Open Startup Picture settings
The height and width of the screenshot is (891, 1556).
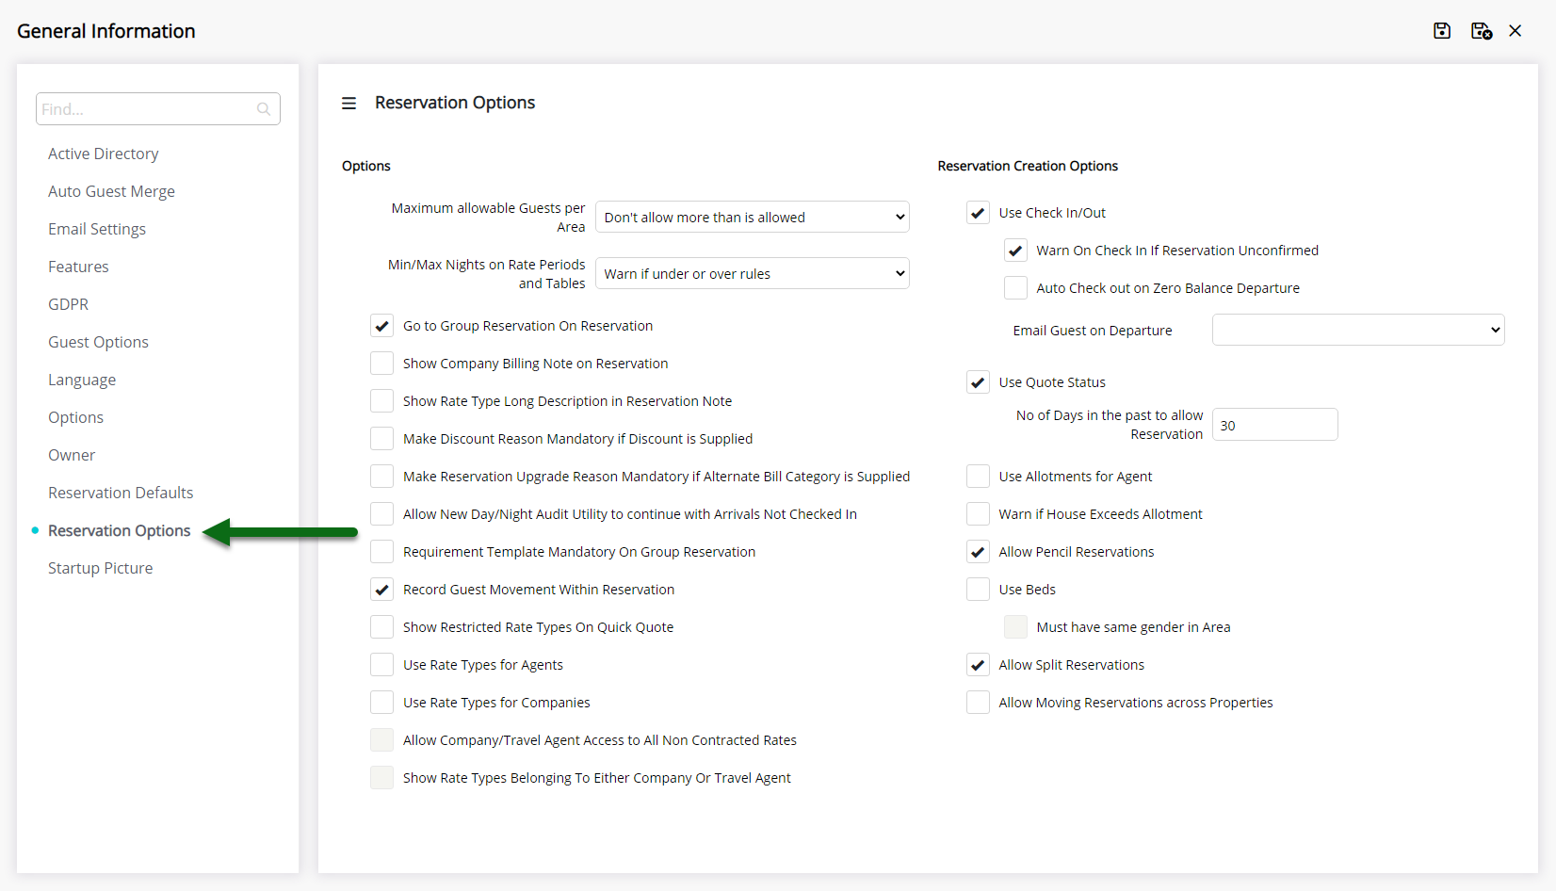(100, 568)
